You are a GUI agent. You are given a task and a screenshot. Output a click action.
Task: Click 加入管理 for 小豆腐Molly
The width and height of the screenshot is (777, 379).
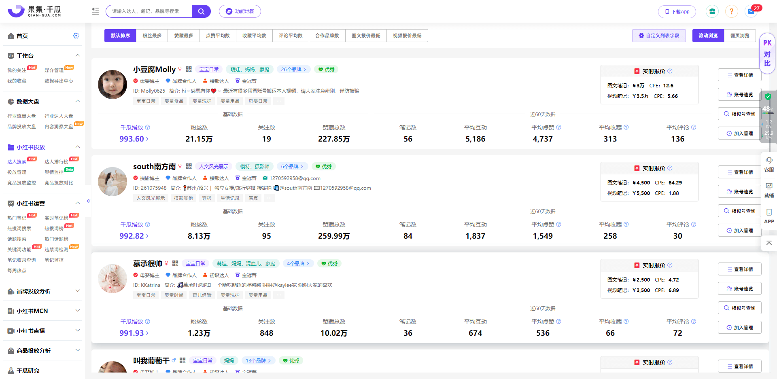coord(740,133)
